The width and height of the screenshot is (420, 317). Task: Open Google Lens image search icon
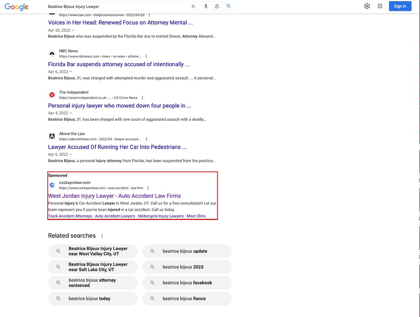pyautogui.click(x=217, y=6)
